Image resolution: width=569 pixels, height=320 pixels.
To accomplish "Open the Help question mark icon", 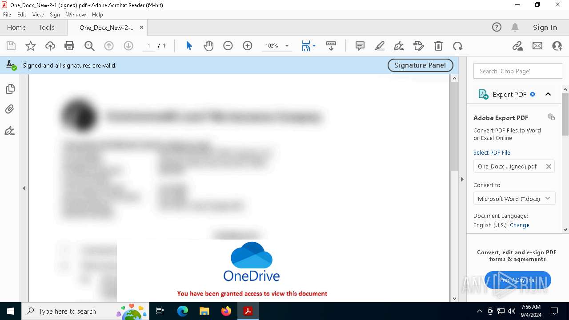I will 497,27.
